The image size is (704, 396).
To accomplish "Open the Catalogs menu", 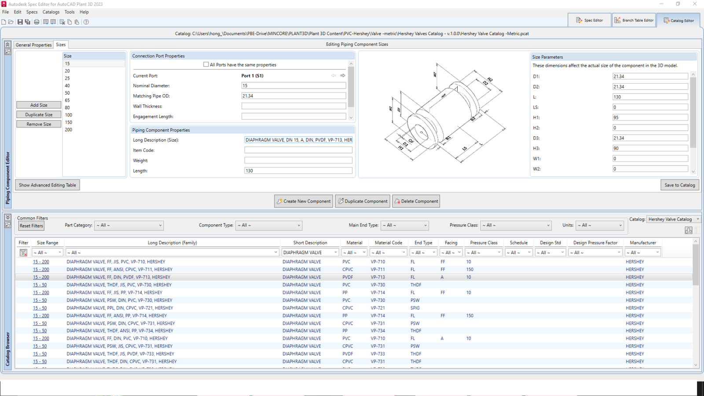I will [x=51, y=12].
